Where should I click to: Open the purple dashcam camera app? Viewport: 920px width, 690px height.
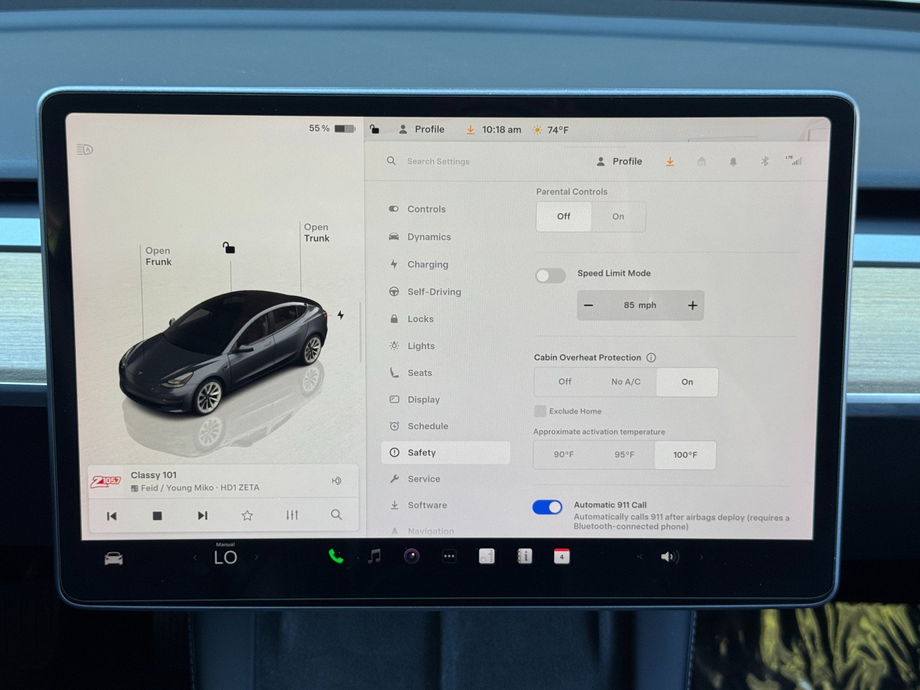point(412,556)
